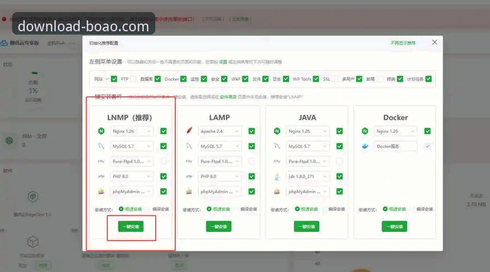Toggle the FTP sidebar menu checkbox
Viewport: 490px width, 272px height.
pyautogui.click(x=133, y=79)
